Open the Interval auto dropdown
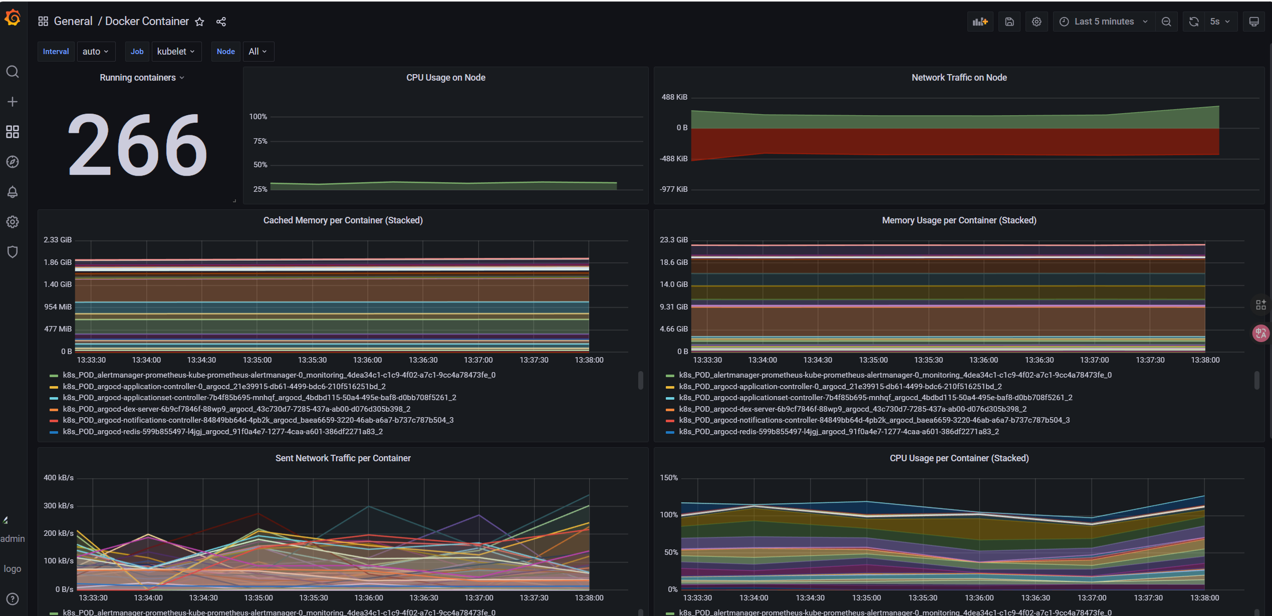The width and height of the screenshot is (1272, 616). [96, 52]
